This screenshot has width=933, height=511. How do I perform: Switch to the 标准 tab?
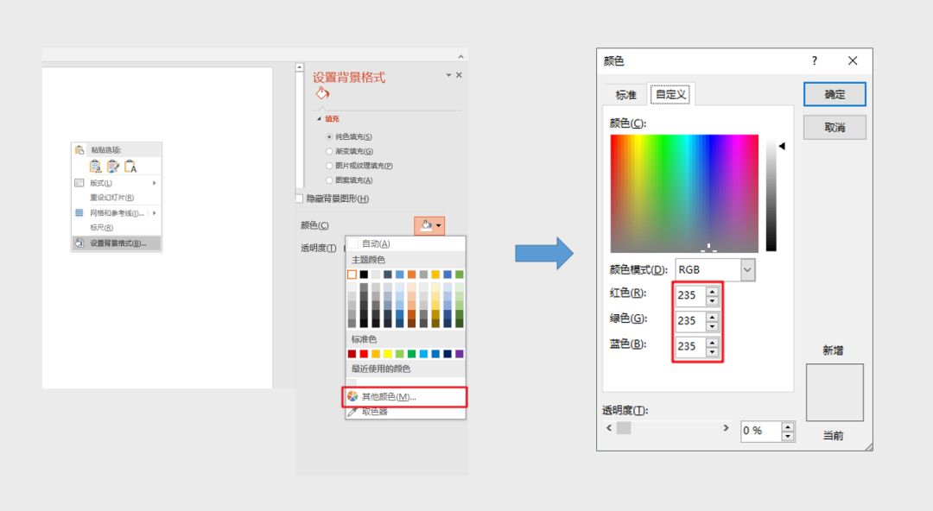[x=625, y=94]
